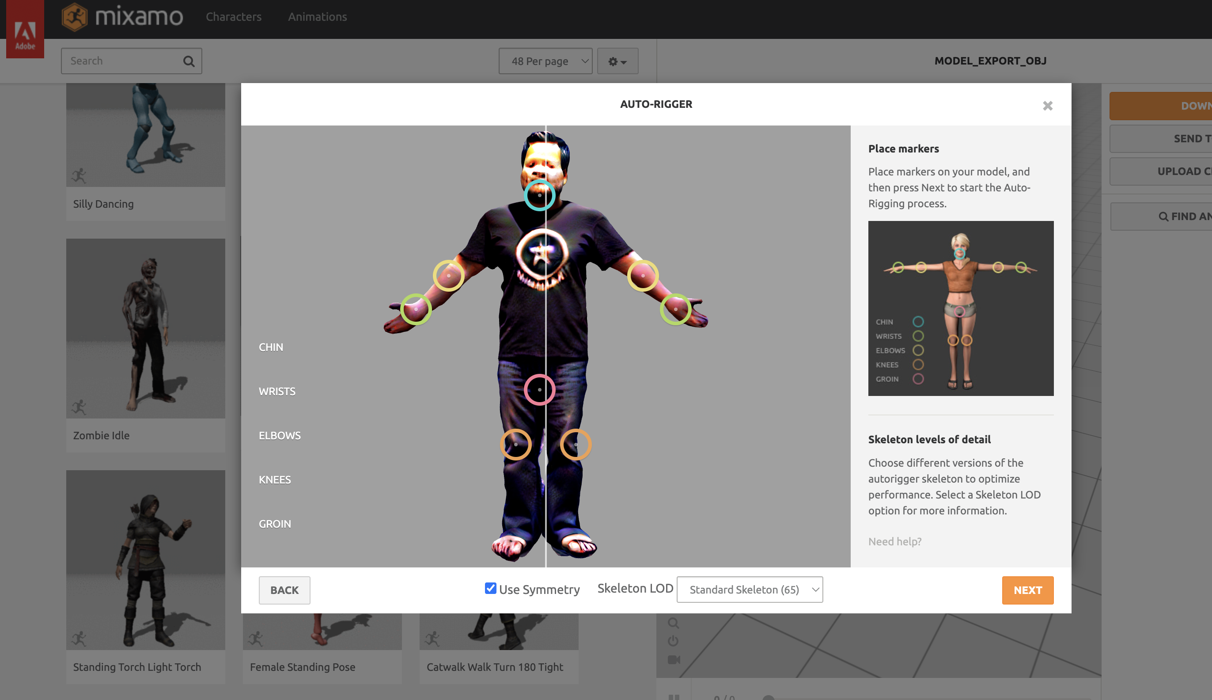Screen dimensions: 1212x700
Task: Select the Zombie Idle animation thumbnail
Action: pyautogui.click(x=146, y=328)
